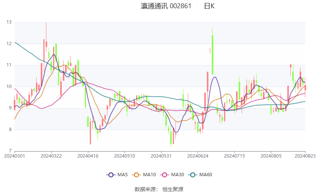Click the y-axis value 12
This screenshot has height=193, width=318.
click(9, 44)
